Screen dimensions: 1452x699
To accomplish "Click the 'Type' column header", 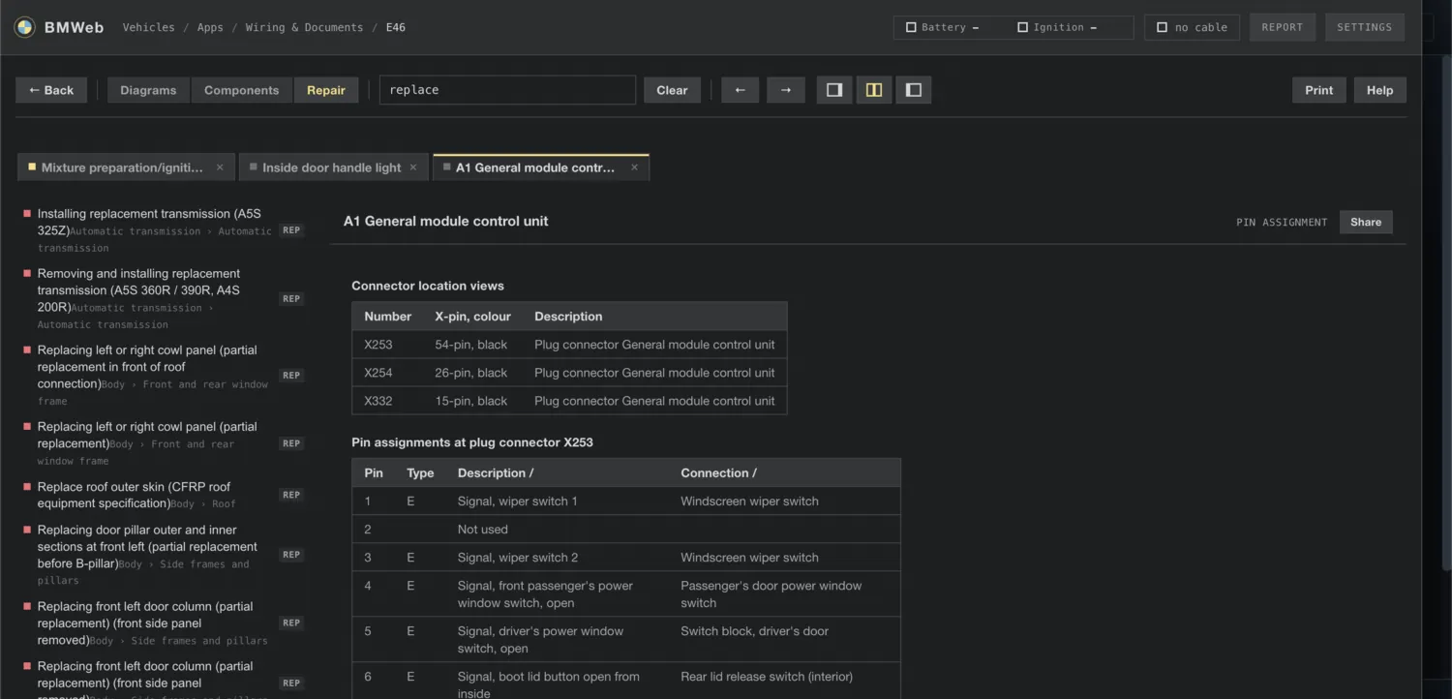I will pyautogui.click(x=420, y=473).
